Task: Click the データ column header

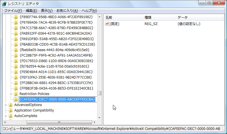Action: point(200,18)
